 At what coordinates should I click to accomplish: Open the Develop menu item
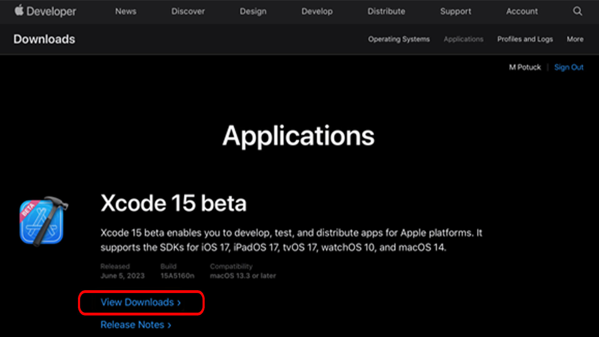coord(317,12)
